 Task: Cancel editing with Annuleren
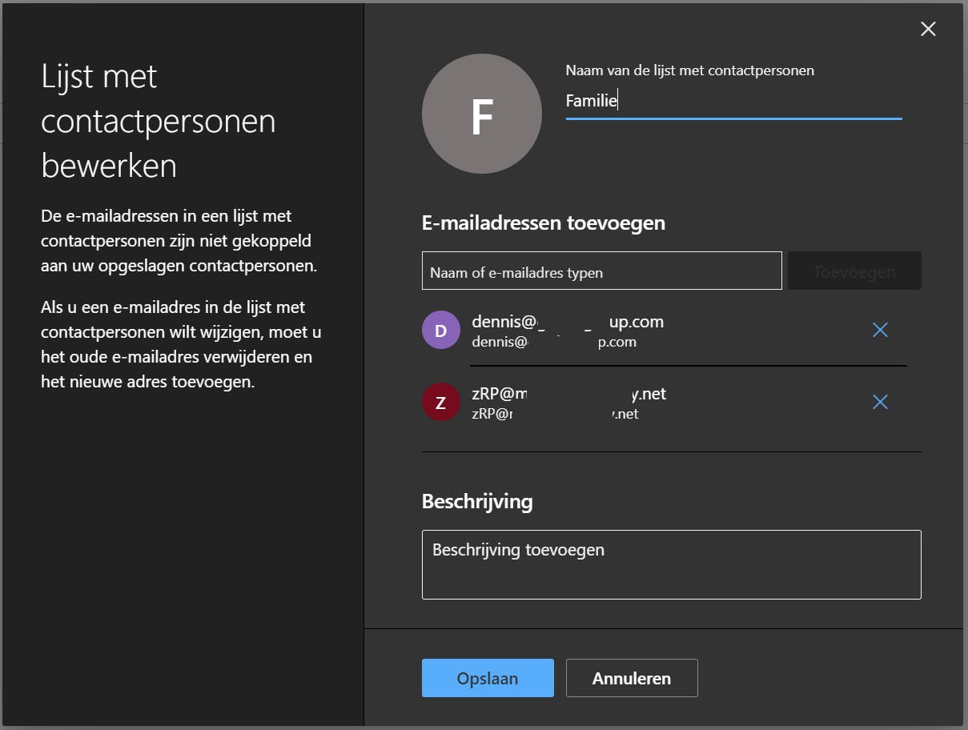632,678
